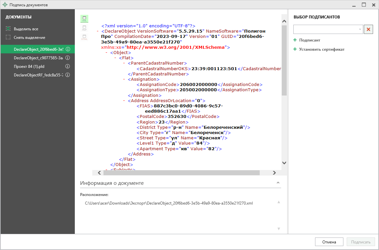Collapse the Address XML node

(124, 100)
